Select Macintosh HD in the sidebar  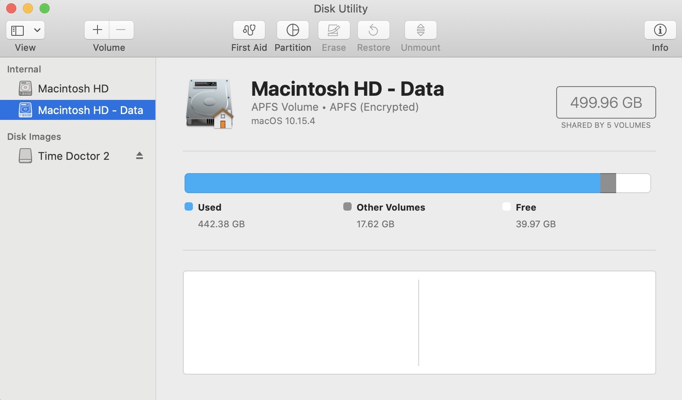[x=73, y=88]
